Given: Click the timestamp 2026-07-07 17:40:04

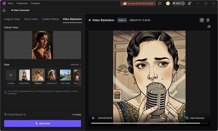Looking at the screenshot, I should point(140,20).
